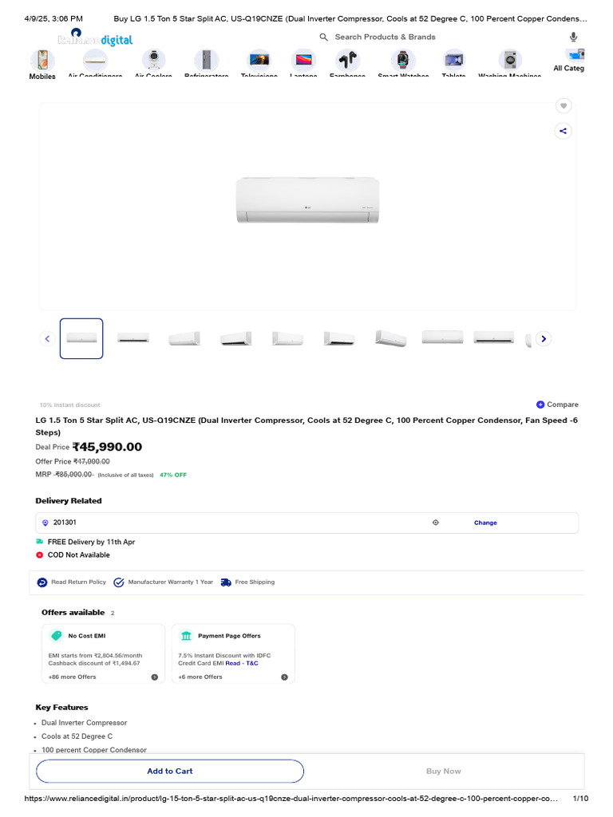Click the Read link in IDFC offer

[x=232, y=663]
